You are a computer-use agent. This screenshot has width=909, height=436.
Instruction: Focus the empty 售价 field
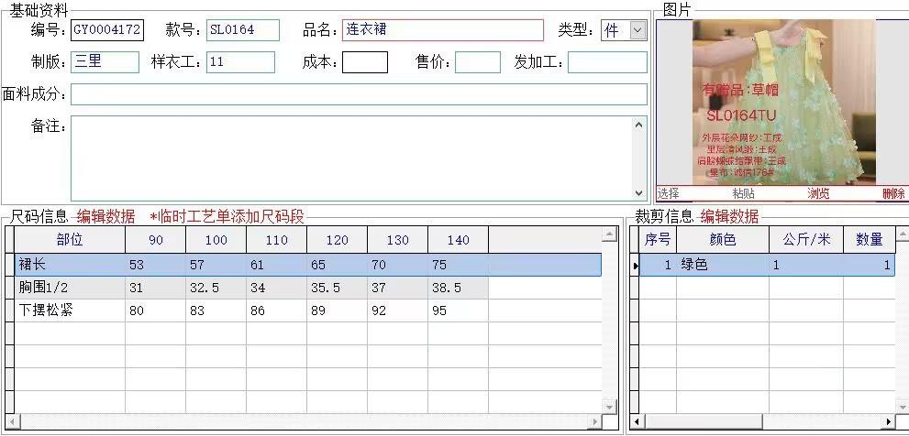pyautogui.click(x=478, y=62)
